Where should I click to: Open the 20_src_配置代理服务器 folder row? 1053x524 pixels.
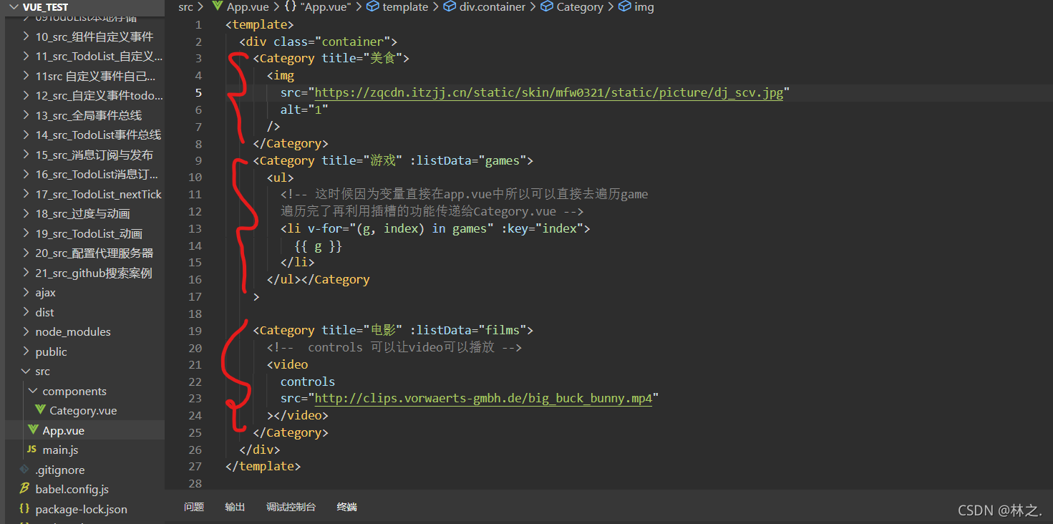pos(84,253)
